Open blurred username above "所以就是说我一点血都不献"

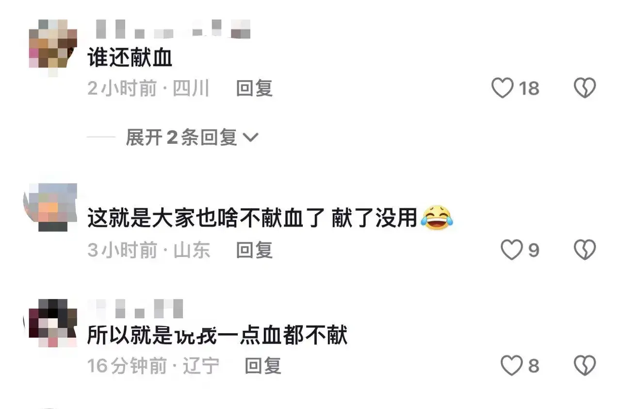coord(137,308)
